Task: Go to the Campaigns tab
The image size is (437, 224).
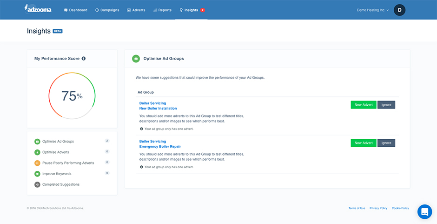Action: coord(107,10)
